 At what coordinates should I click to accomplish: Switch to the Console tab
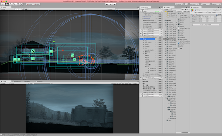(x=39, y=81)
